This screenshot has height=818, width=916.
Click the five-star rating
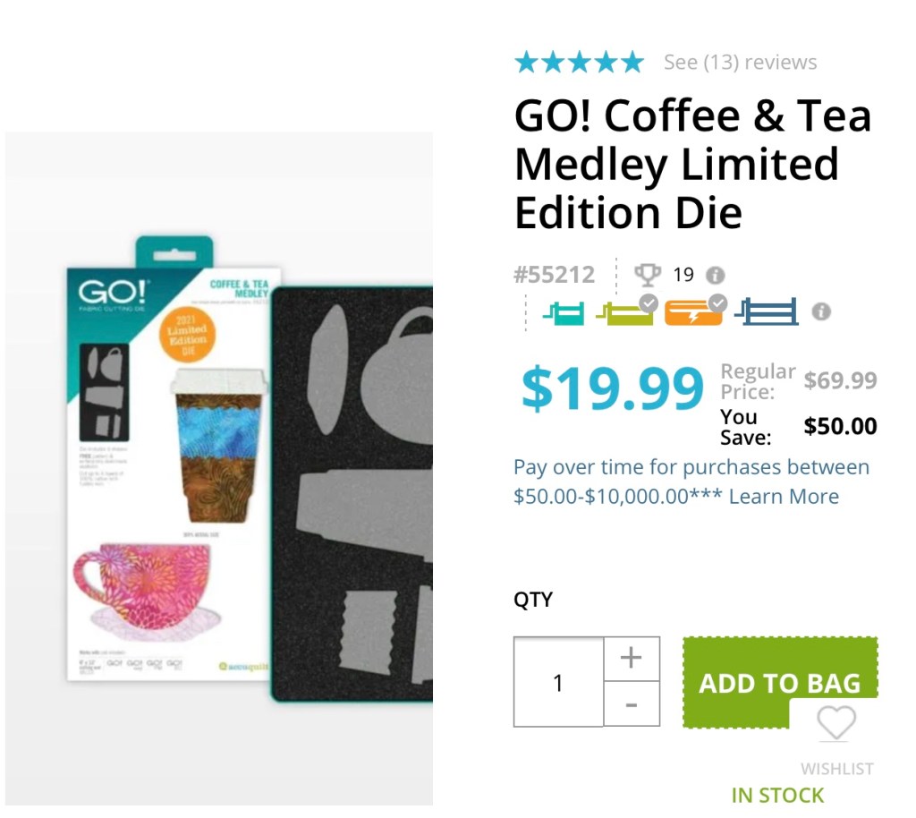(579, 63)
